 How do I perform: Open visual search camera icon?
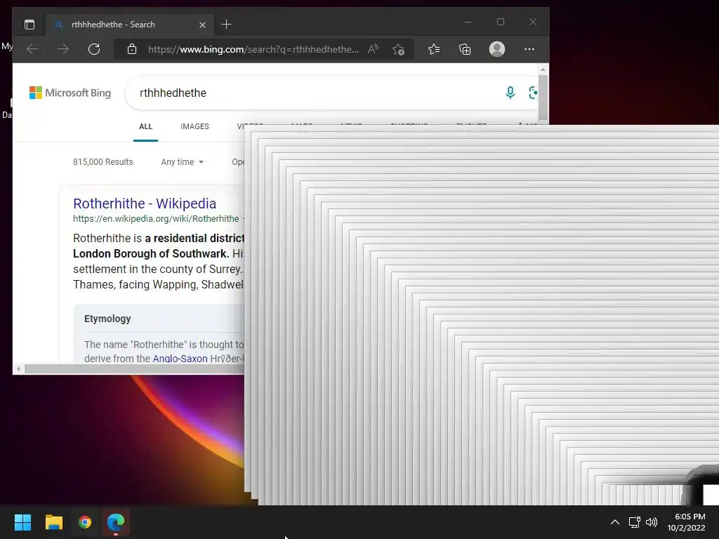click(533, 93)
